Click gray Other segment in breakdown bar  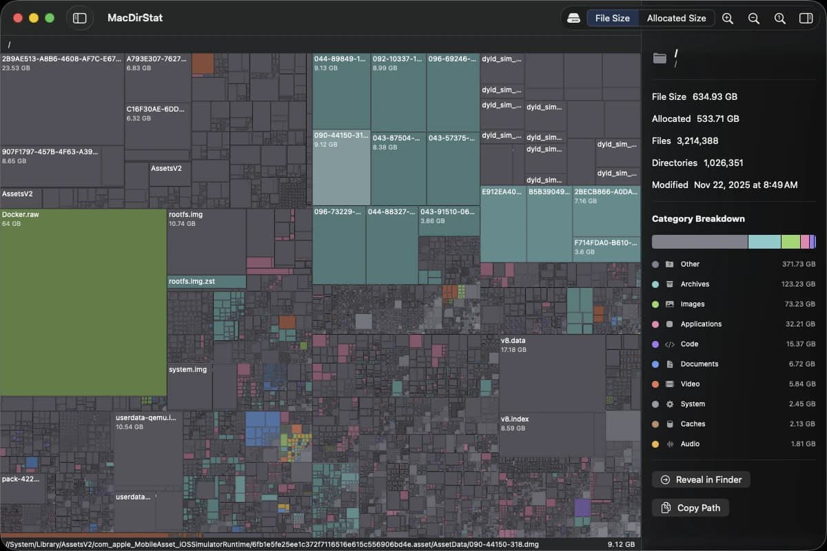pyautogui.click(x=700, y=242)
